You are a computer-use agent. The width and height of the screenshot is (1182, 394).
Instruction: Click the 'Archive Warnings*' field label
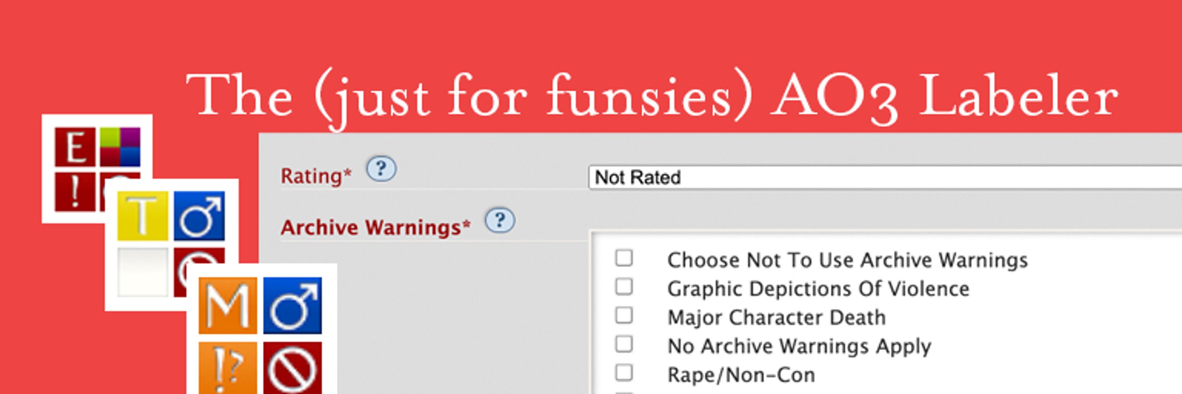[376, 227]
